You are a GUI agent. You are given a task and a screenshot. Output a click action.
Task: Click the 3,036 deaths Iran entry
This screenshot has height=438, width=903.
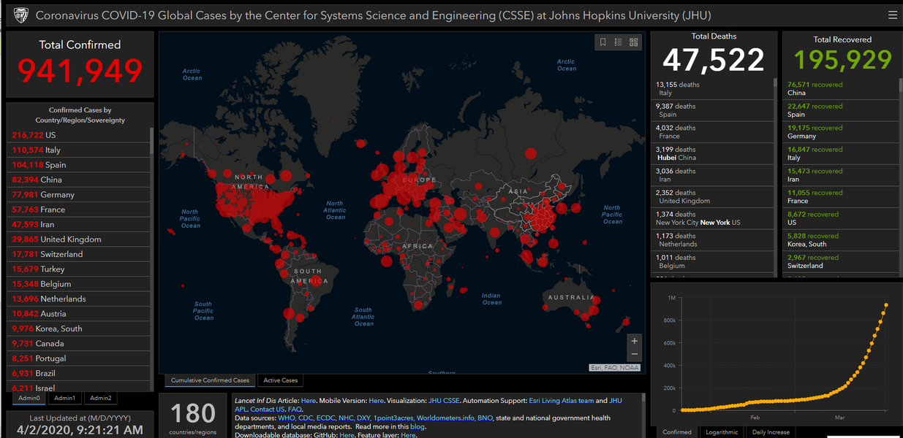point(711,175)
